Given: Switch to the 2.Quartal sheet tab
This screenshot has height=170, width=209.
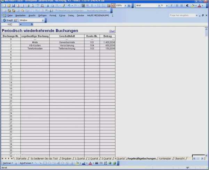Looking at the screenshot, I should coord(93,159).
